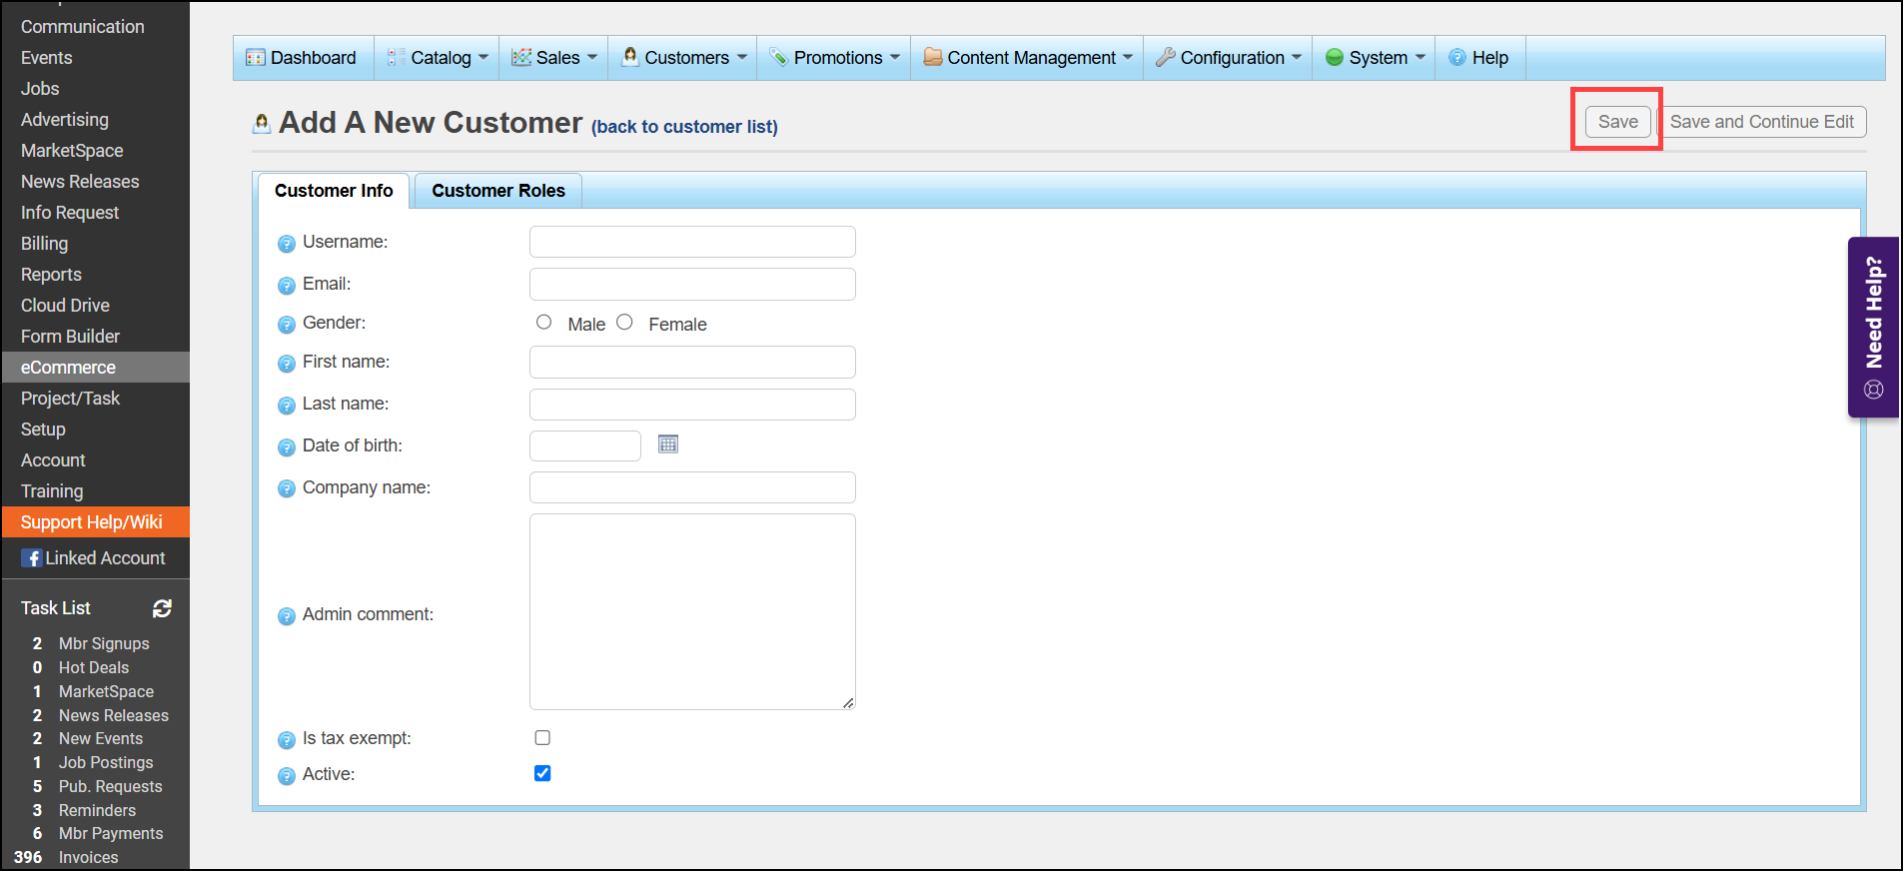Click the help icon next to Last name
The image size is (1903, 871).
287,405
